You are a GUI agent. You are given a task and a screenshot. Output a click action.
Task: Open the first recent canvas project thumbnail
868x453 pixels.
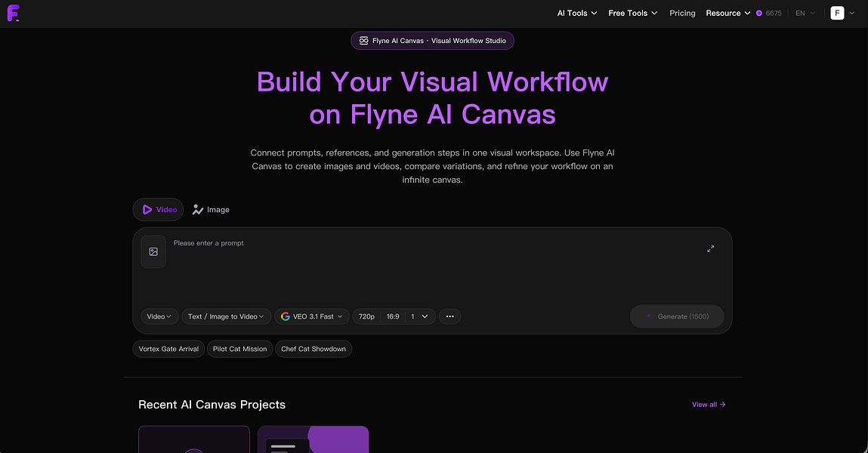pos(194,439)
